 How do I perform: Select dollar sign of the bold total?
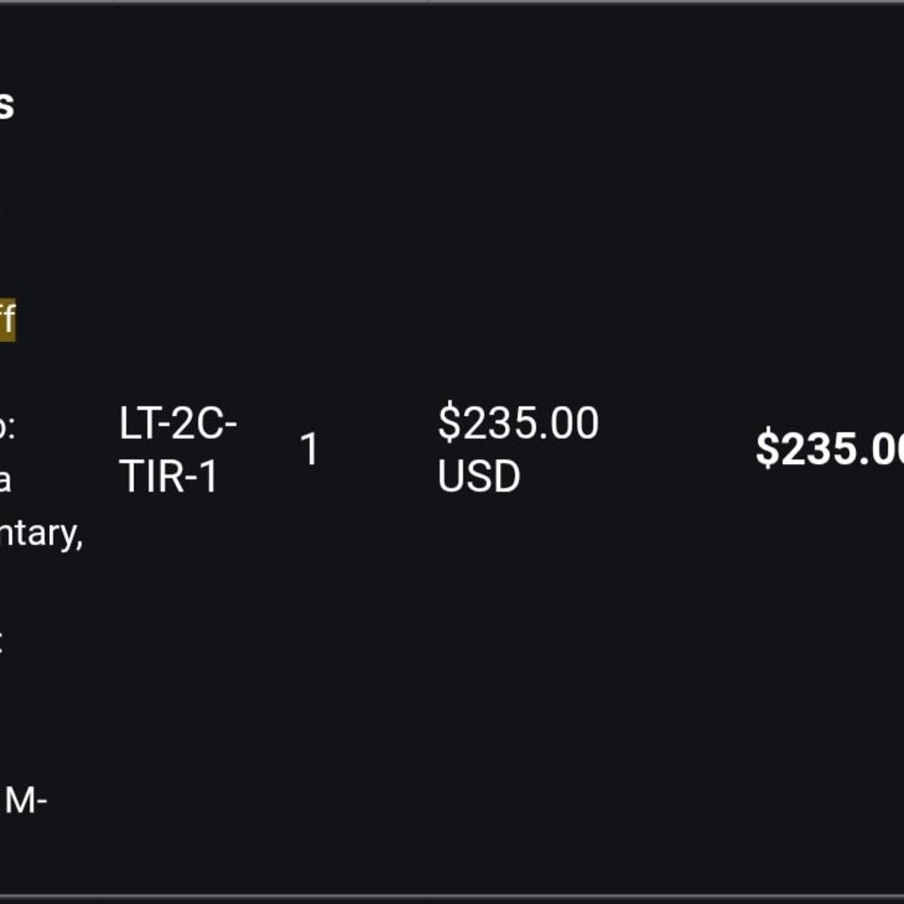pyautogui.click(x=768, y=448)
